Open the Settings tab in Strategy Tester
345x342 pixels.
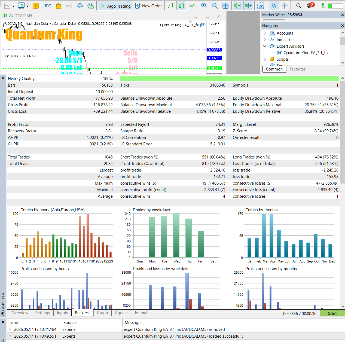tap(42, 313)
